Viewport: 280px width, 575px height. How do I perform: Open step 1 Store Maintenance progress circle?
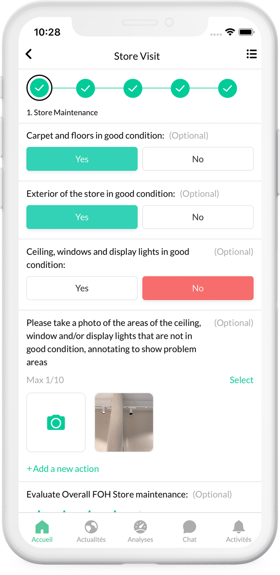click(39, 88)
